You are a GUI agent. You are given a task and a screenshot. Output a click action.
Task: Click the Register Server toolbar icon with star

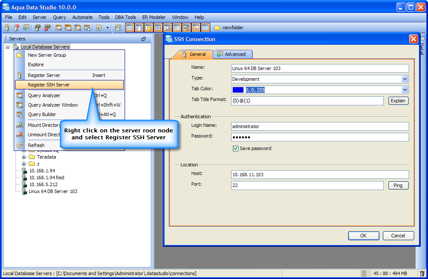click(x=7, y=28)
